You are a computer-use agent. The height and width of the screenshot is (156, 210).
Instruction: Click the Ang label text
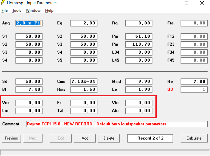pos(6,23)
